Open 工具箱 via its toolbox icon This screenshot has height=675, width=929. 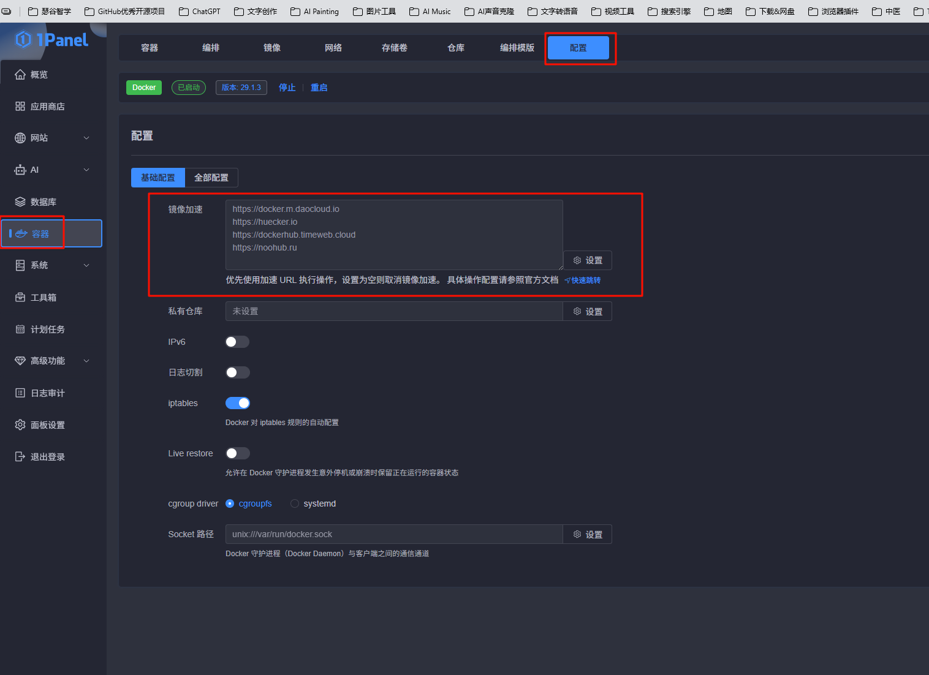(20, 298)
